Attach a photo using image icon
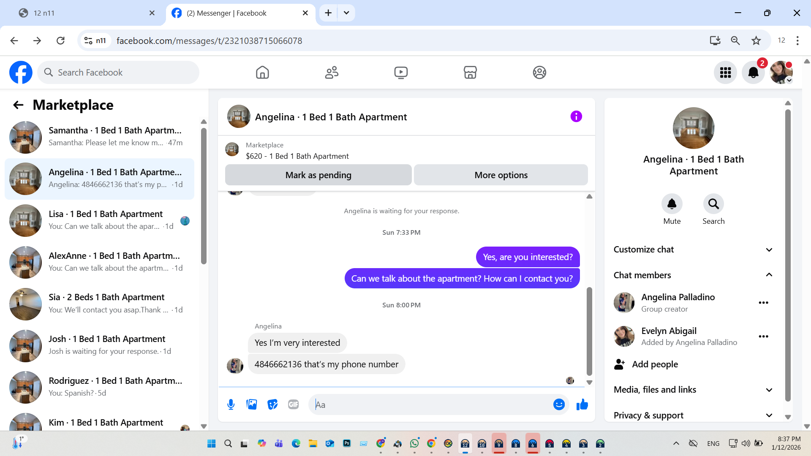Screen dimensions: 811x456 pos(252,404)
